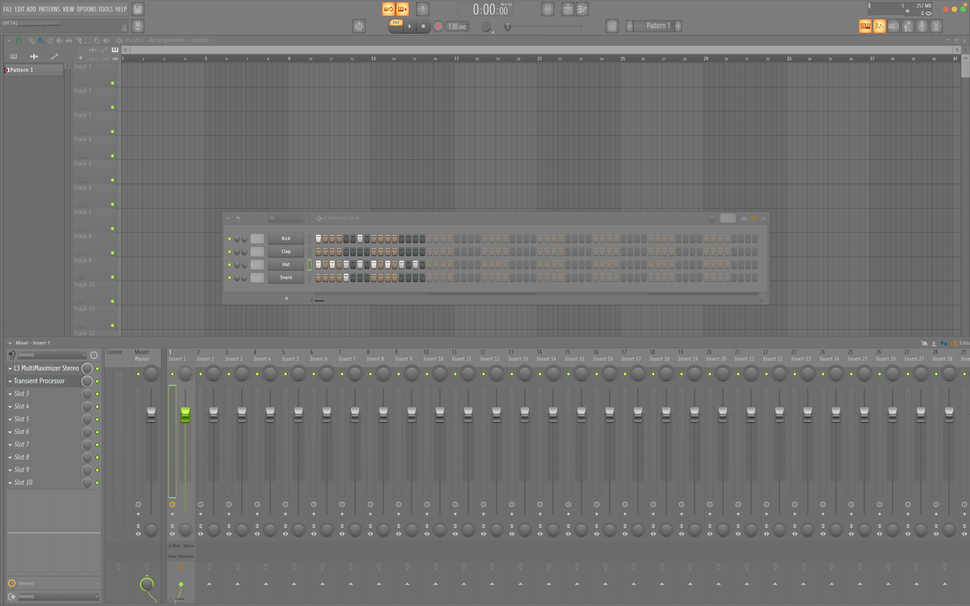Expand the mixer options arrow menu
970x606 pixels.
[10, 343]
